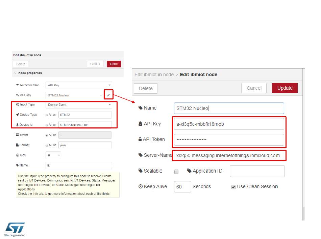The height and width of the screenshot is (239, 321).
Task: Click the tag icon beside STM32 Nucleo Name label
Action: (x=141, y=108)
